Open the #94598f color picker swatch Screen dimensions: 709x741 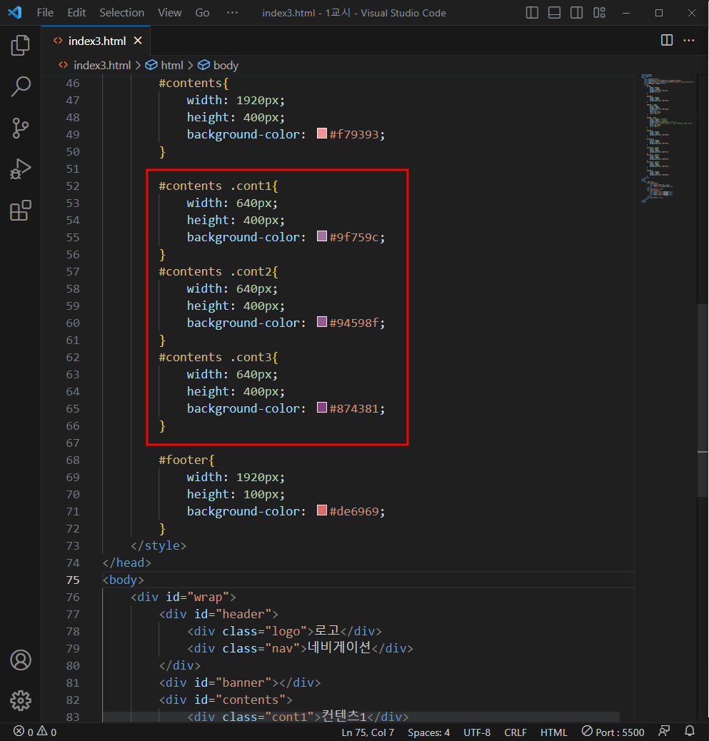322,322
